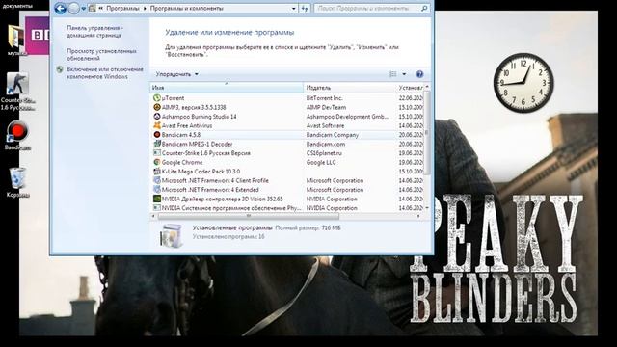
Task: Select "Bandicam 4.5.8" row
Action: point(286,135)
